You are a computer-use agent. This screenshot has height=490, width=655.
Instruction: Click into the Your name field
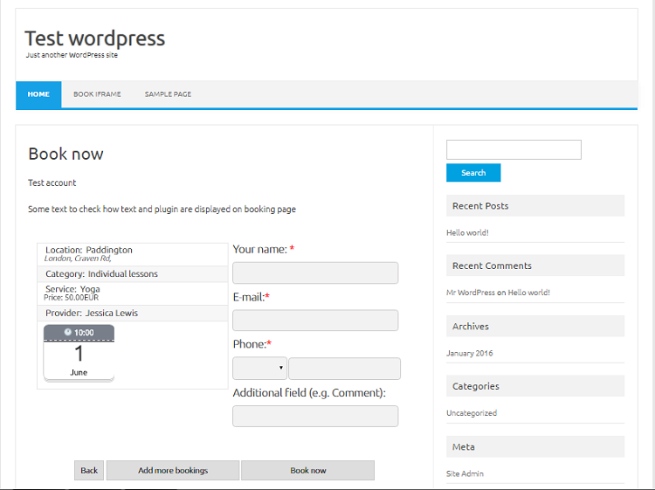tap(315, 273)
